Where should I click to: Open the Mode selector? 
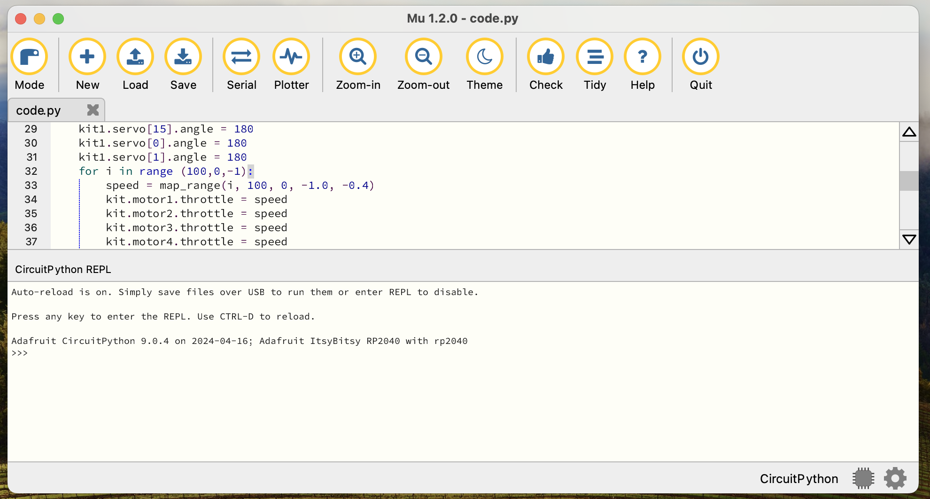30,57
